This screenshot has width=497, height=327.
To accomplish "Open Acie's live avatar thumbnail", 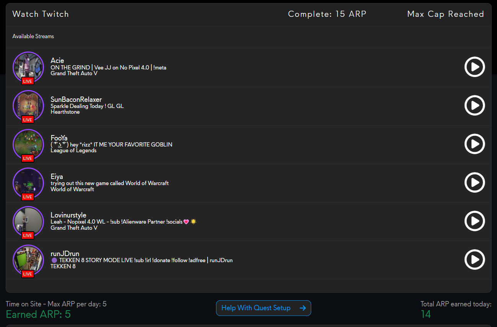I will coord(28,67).
